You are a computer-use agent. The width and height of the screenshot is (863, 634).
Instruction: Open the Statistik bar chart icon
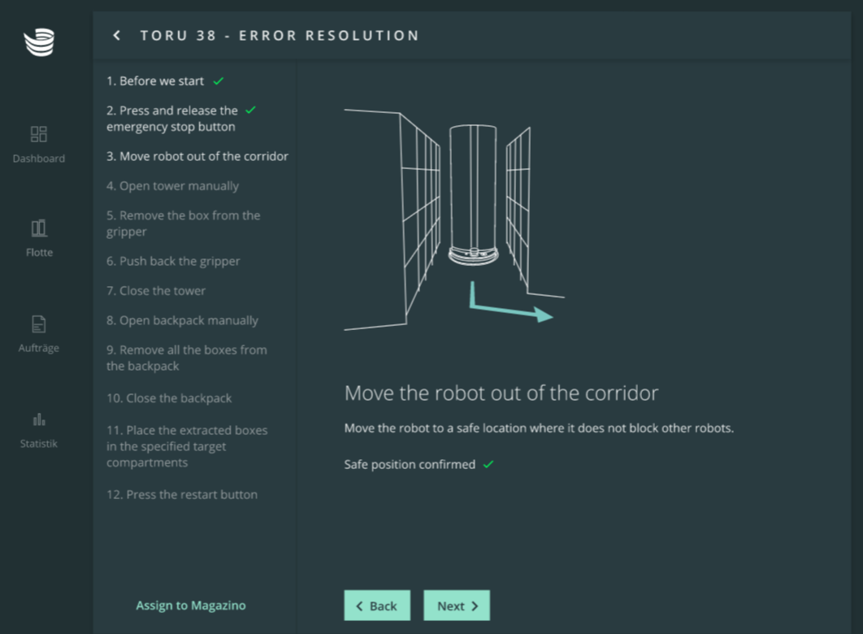click(39, 419)
